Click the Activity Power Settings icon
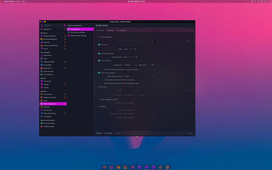 69,32
